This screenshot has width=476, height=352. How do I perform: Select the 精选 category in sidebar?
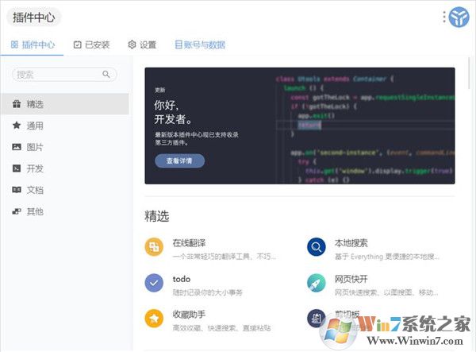[x=64, y=104]
